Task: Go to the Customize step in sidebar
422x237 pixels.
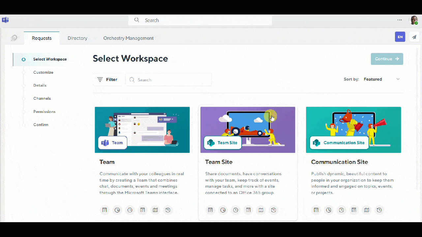Action: 43,72
